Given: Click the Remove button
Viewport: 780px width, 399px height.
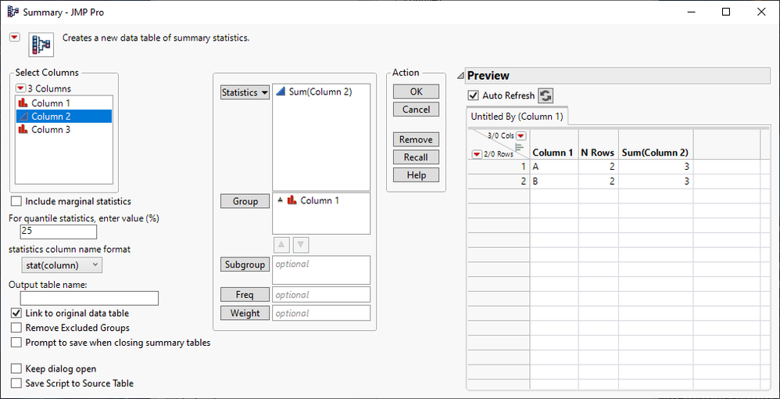Looking at the screenshot, I should (416, 139).
